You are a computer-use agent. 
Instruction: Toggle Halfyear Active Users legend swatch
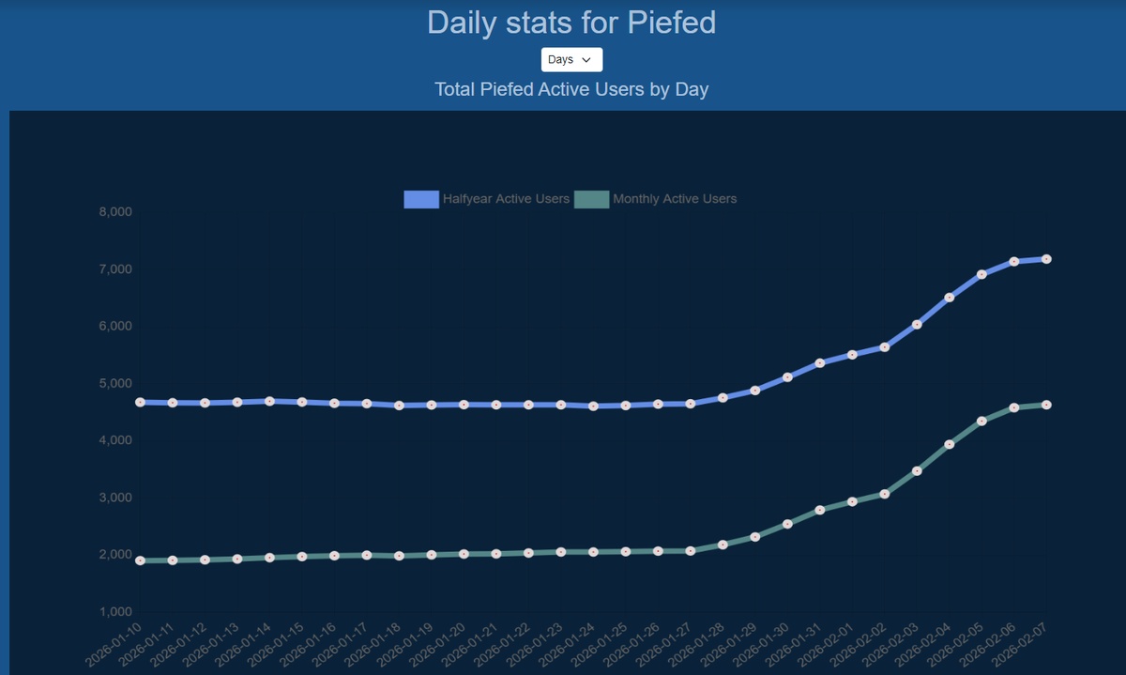coord(421,199)
